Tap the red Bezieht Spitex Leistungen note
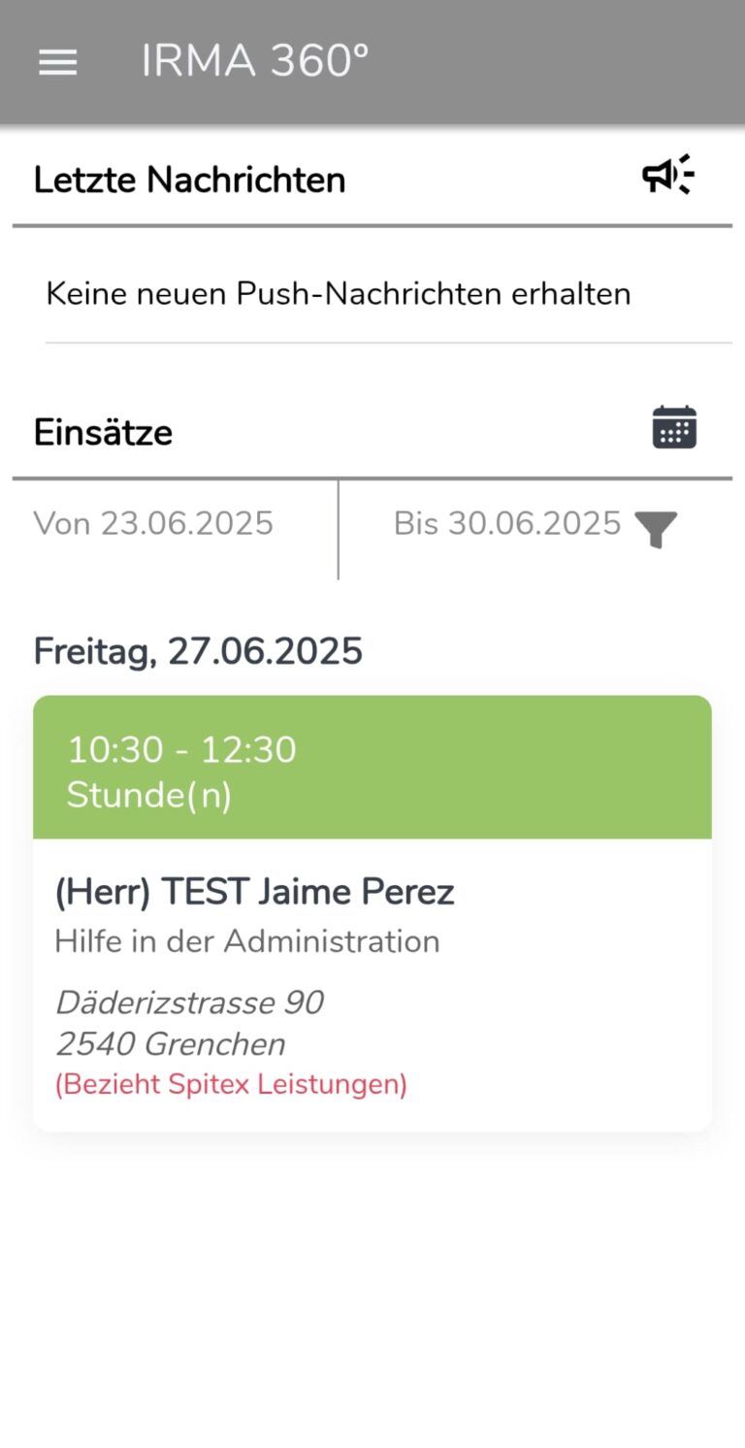This screenshot has width=745, height=1448. 231,1084
